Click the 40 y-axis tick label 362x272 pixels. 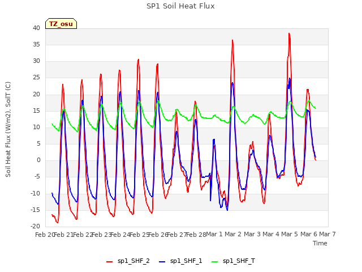36,28
